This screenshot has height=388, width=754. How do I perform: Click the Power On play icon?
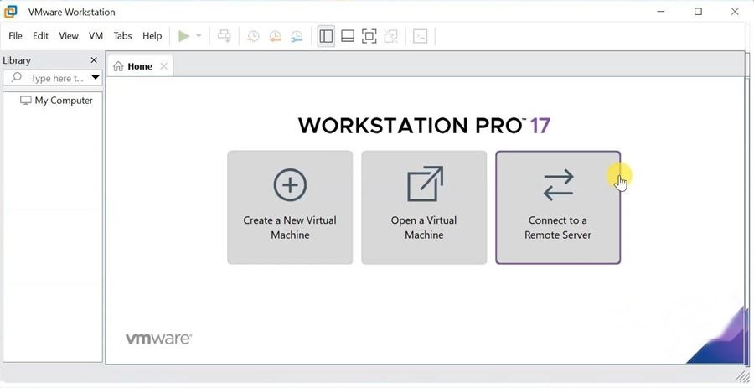coord(183,36)
